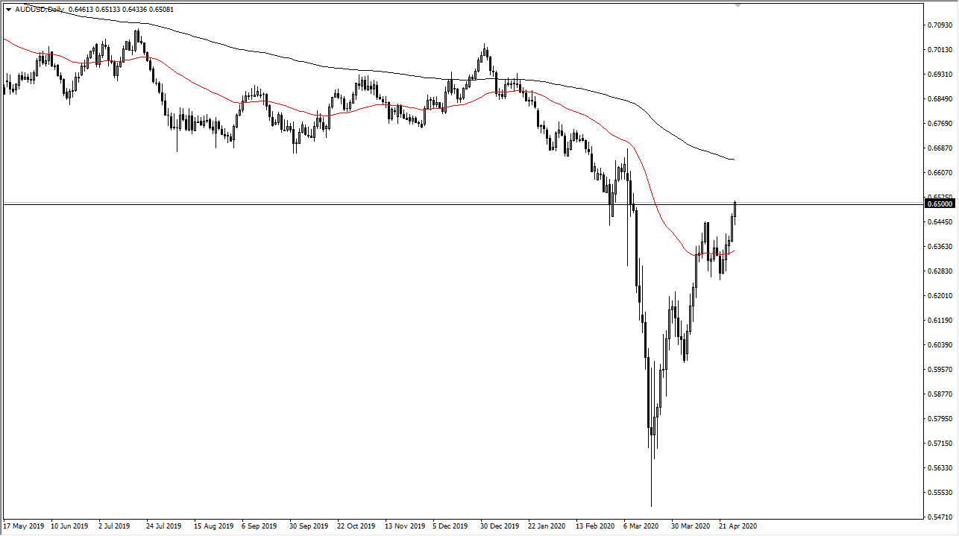Screen dimensions: 959x536
Task: Click the 0.59570 price axis label
Action: click(940, 370)
